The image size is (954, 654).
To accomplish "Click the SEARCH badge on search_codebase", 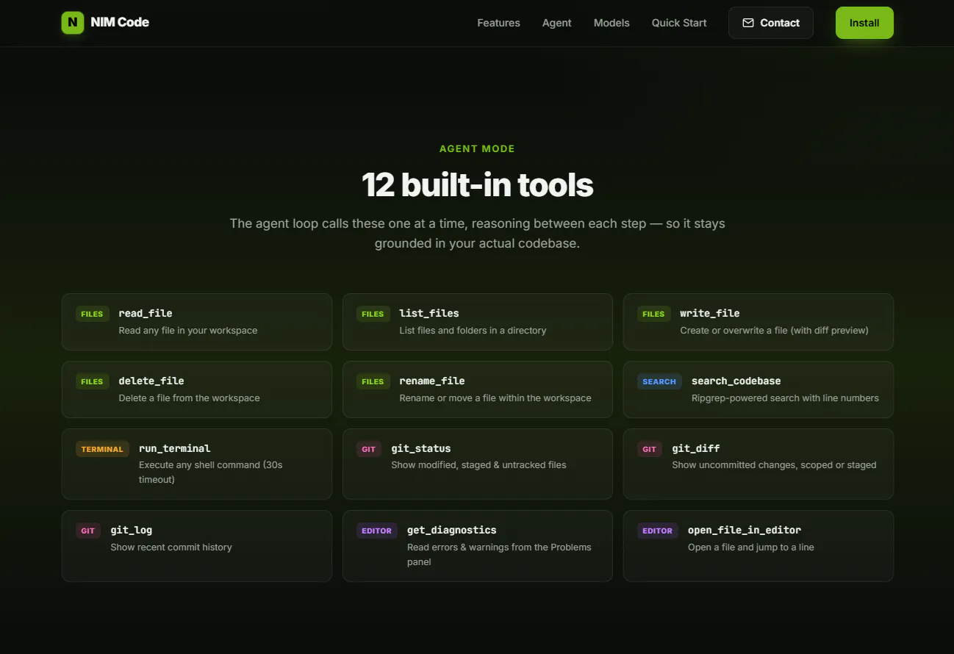I will pyautogui.click(x=659, y=381).
